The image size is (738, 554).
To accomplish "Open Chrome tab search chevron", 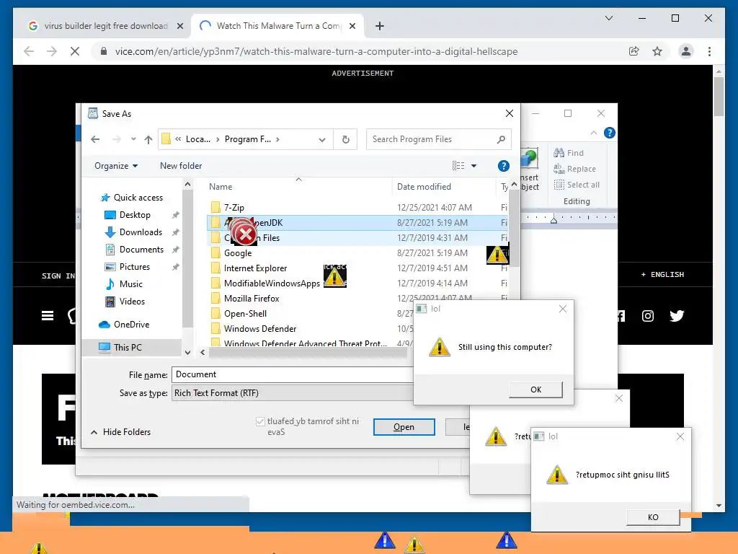I will click(x=608, y=18).
